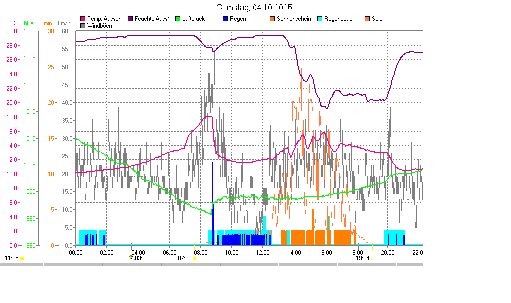Click the day length icon beside 11:25
The height and width of the screenshot is (303, 511).
[x=22, y=258]
